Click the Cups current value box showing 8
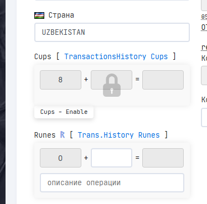The image size is (207, 204). (60, 80)
